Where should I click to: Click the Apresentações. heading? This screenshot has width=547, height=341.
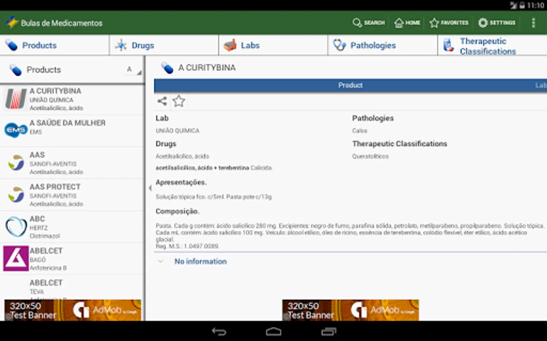click(x=181, y=182)
